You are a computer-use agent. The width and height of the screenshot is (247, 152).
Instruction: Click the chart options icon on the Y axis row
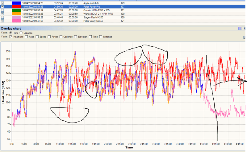point(245,37)
